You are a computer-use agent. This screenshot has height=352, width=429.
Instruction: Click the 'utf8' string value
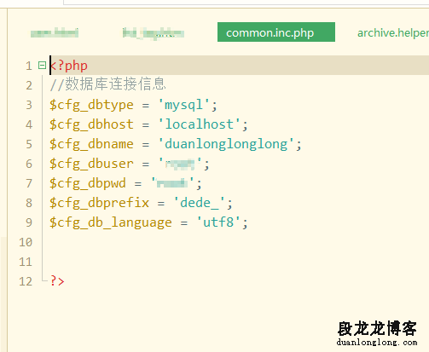(219, 222)
